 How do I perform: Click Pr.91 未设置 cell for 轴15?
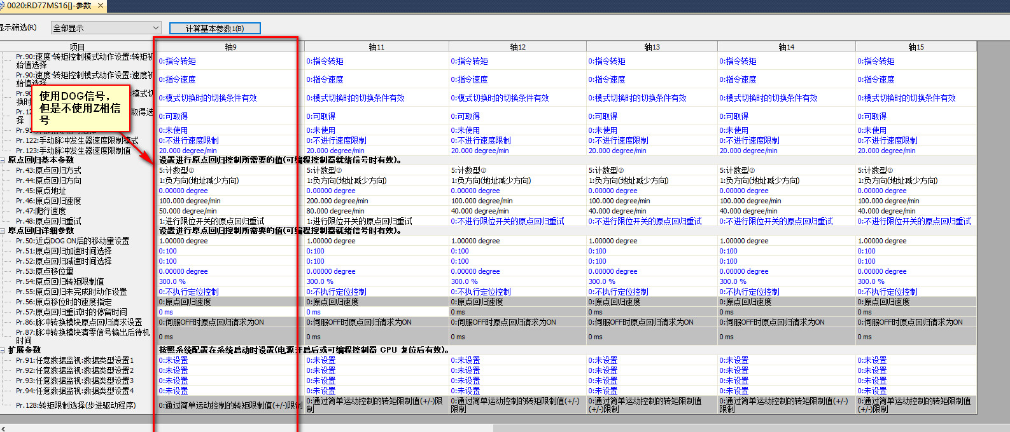click(x=915, y=360)
